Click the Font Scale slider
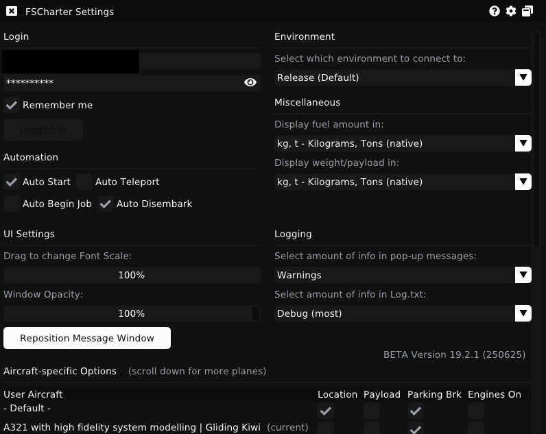The width and height of the screenshot is (546, 434). click(132, 275)
